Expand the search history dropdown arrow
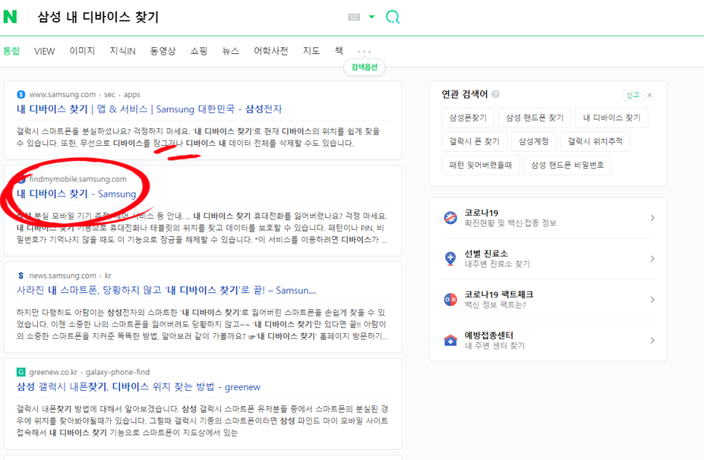The image size is (704, 460). [x=372, y=17]
